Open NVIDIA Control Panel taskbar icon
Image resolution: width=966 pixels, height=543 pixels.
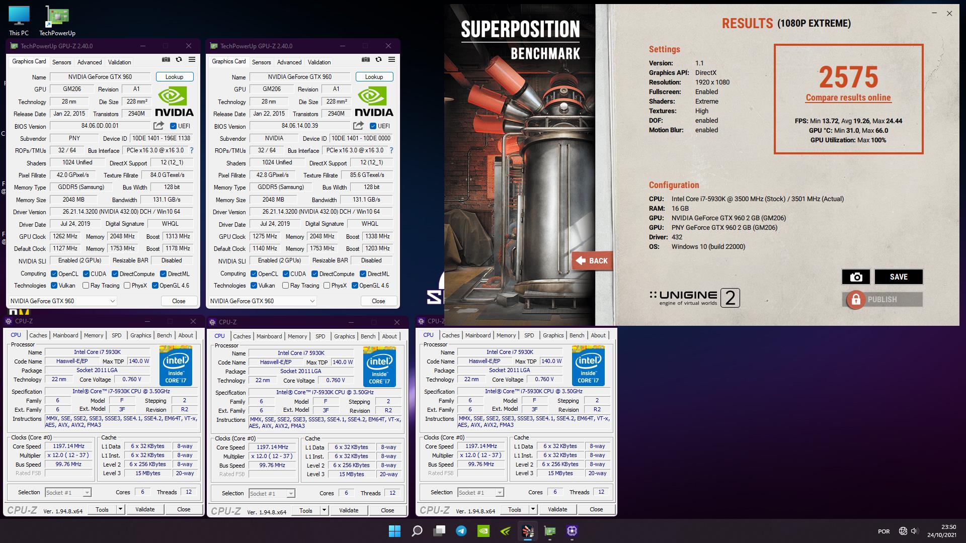(484, 531)
